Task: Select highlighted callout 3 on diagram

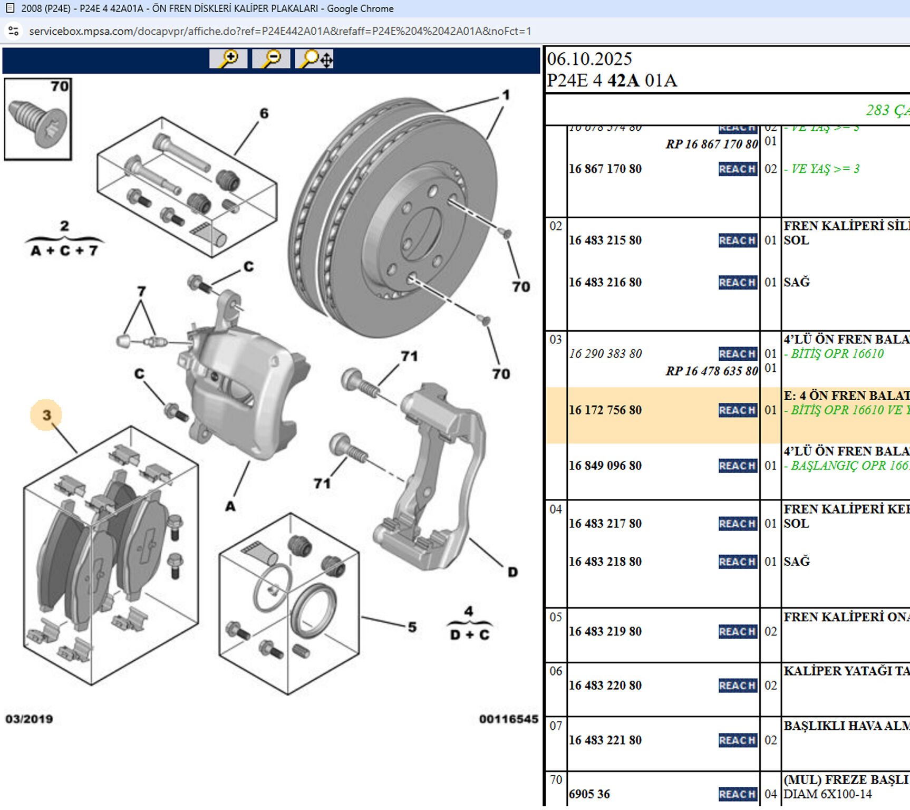Action: pos(46,415)
